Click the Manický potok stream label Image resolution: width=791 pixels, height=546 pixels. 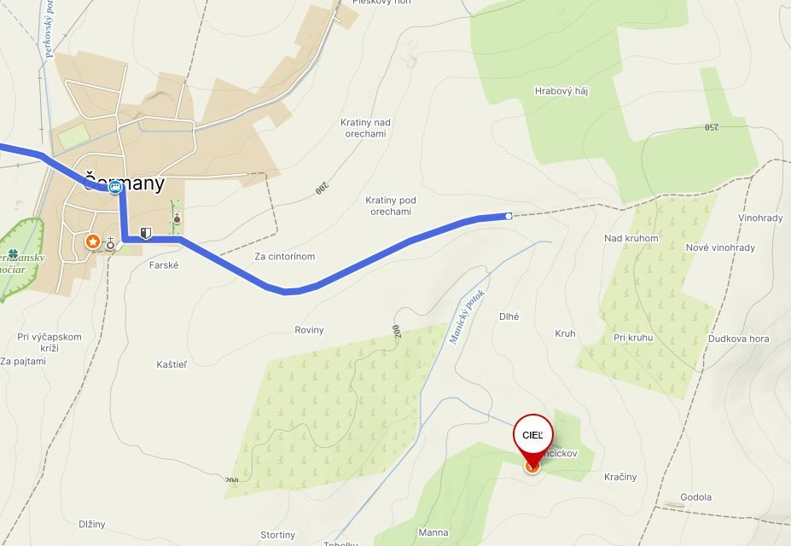pyautogui.click(x=467, y=317)
